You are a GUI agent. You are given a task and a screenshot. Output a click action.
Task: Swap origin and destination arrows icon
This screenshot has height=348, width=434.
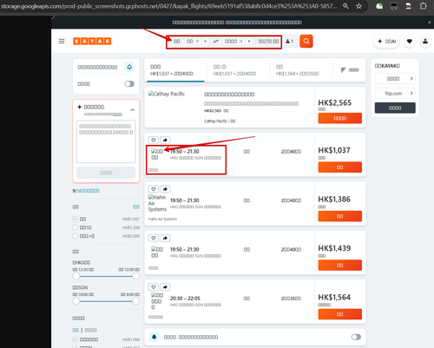(216, 42)
